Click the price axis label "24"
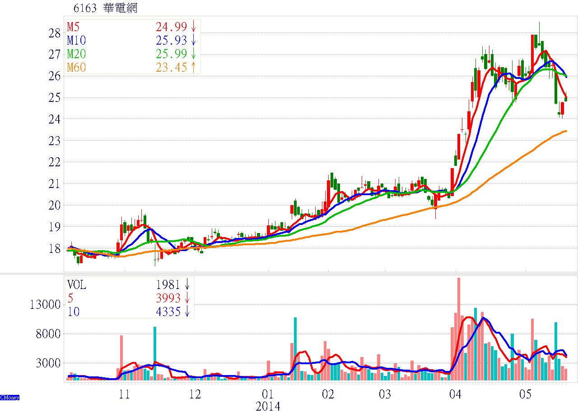578x412 pixels. (x=55, y=119)
